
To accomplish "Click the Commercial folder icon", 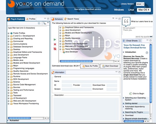I will point(12,41).
